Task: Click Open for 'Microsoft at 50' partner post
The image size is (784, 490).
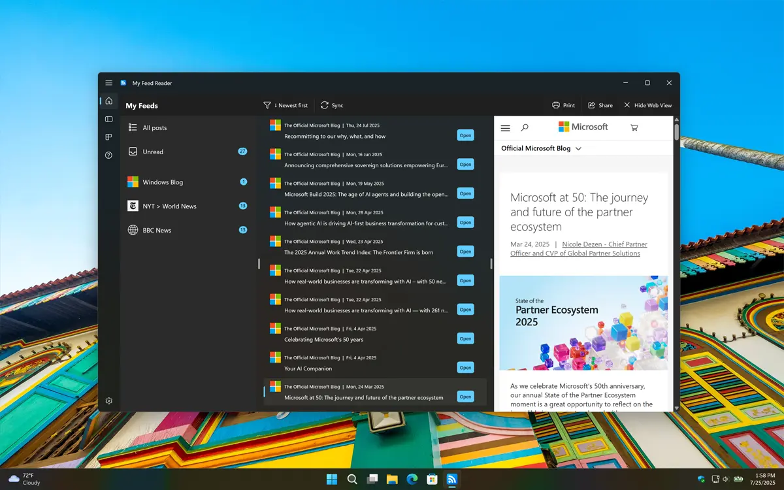Action: 465,397
